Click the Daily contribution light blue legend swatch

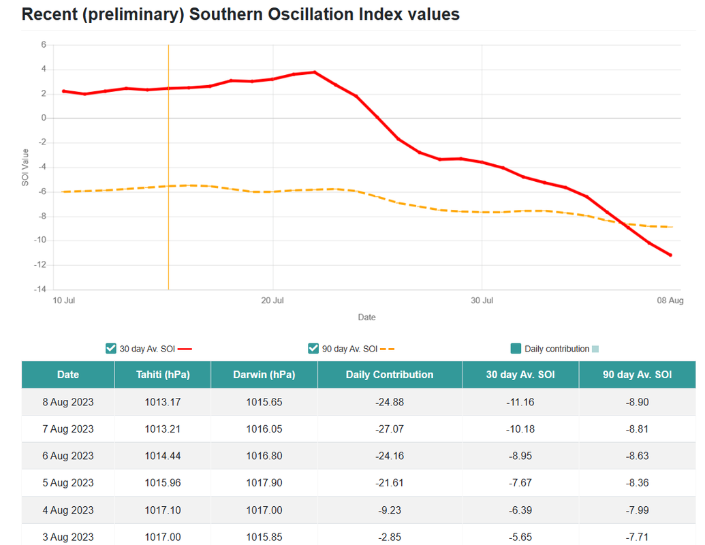(595, 349)
